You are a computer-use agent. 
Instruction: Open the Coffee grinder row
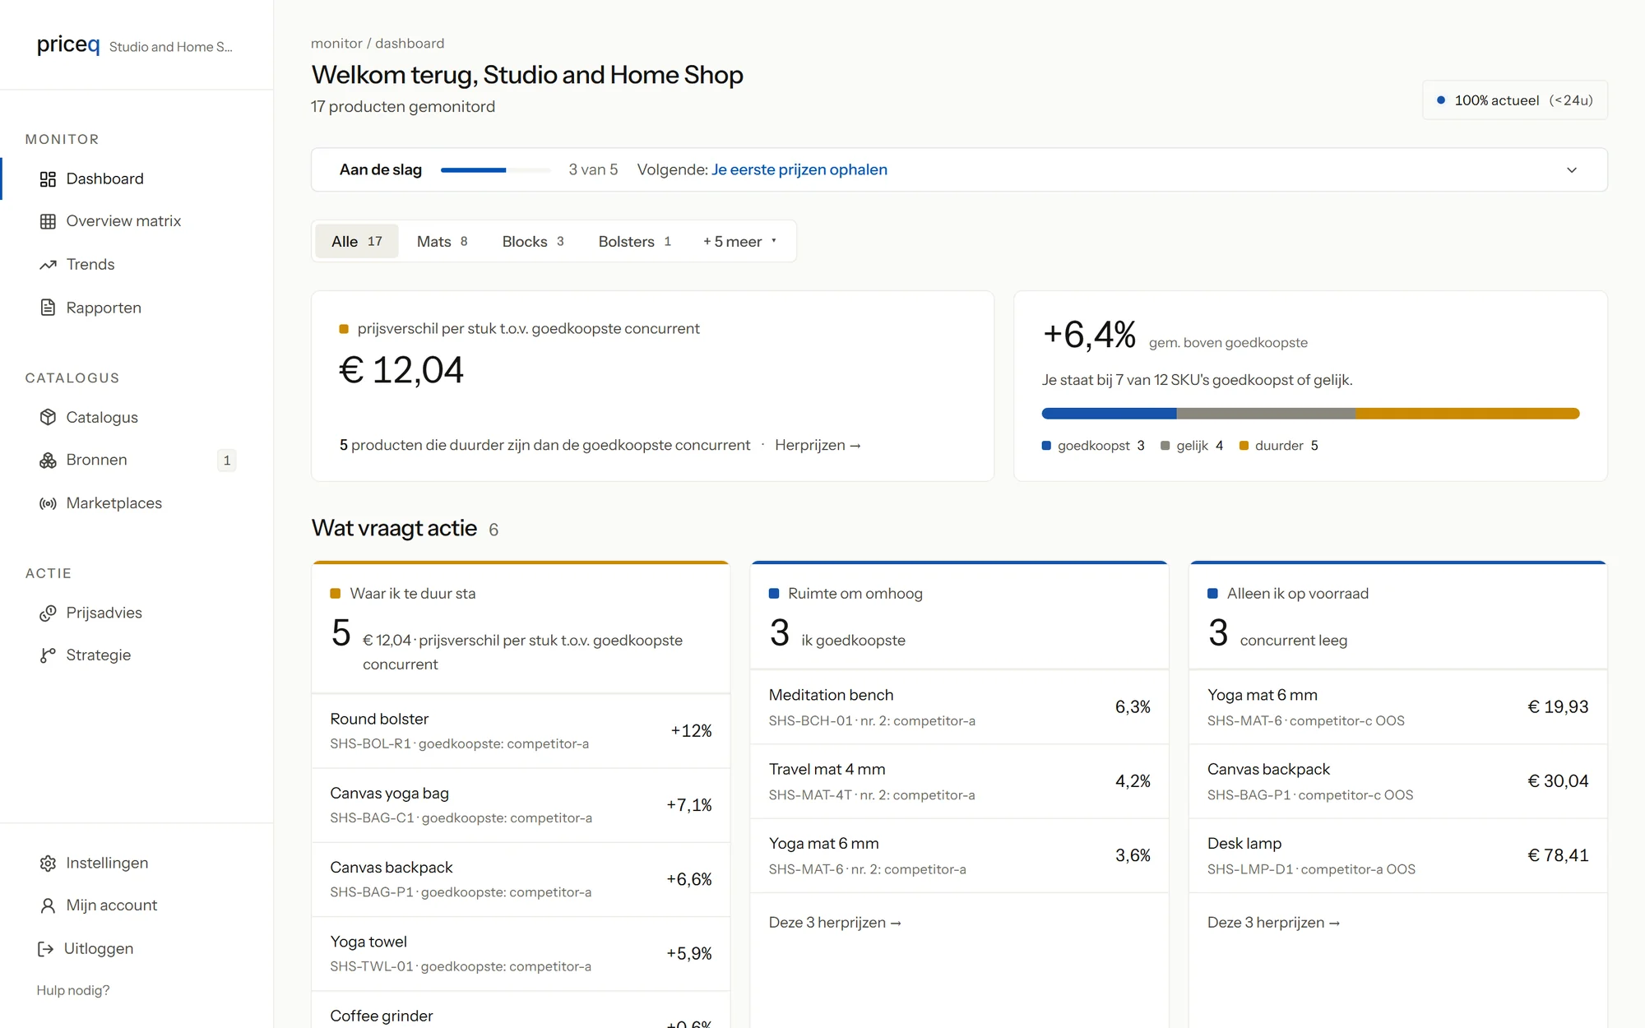pos(521,1012)
